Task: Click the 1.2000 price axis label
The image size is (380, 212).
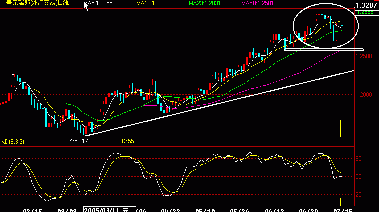Action: 363,95
